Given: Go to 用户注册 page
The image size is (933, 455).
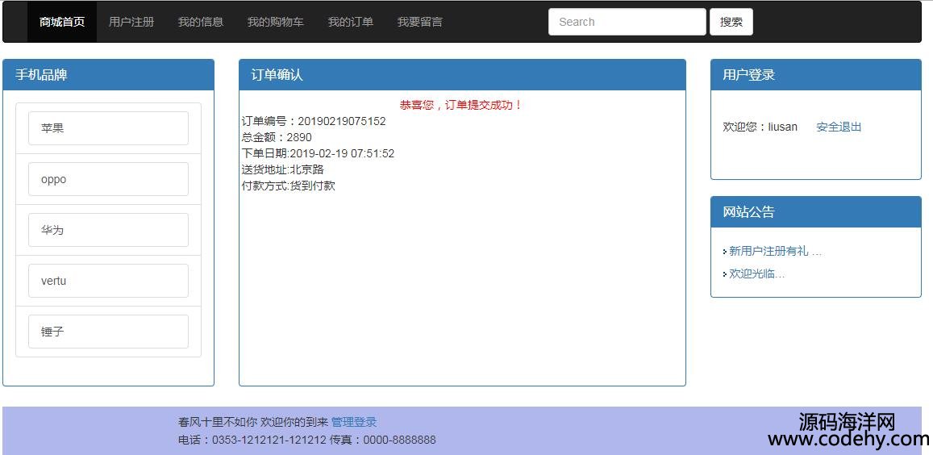Looking at the screenshot, I should point(131,22).
